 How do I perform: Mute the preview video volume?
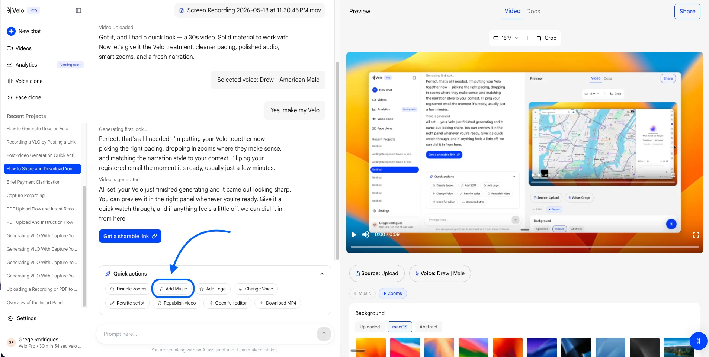pyautogui.click(x=366, y=234)
